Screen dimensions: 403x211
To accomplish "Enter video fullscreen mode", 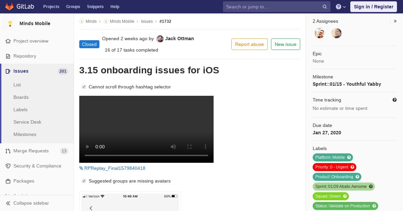I will (189, 147).
